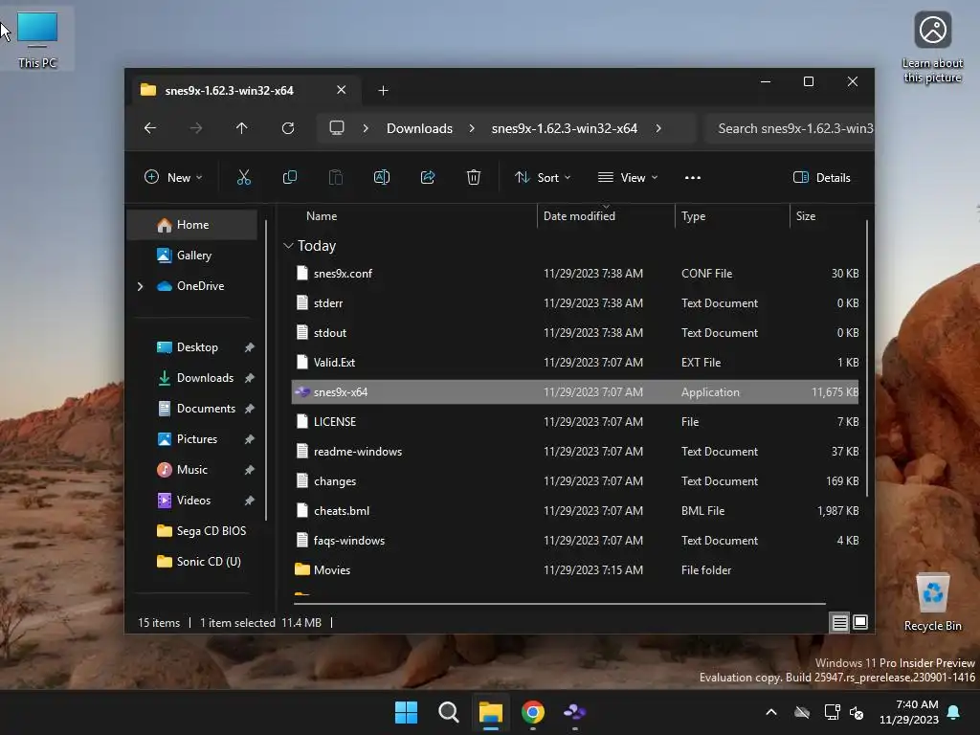Add a new Explorer tab
This screenshot has height=735, width=980.
(383, 91)
